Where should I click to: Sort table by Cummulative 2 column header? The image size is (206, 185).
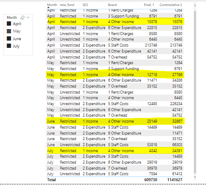click(171, 5)
